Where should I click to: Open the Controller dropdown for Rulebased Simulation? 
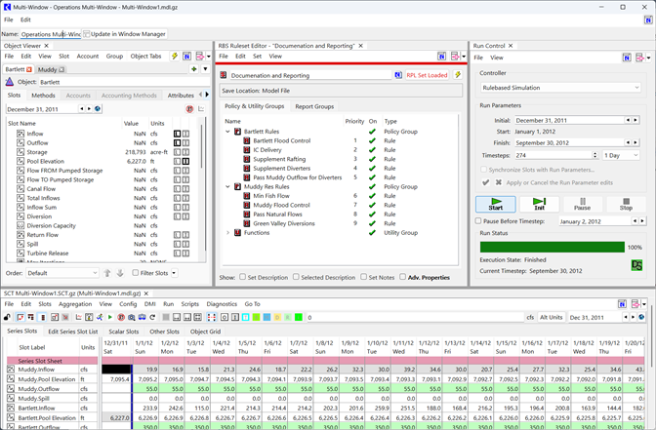click(559, 87)
